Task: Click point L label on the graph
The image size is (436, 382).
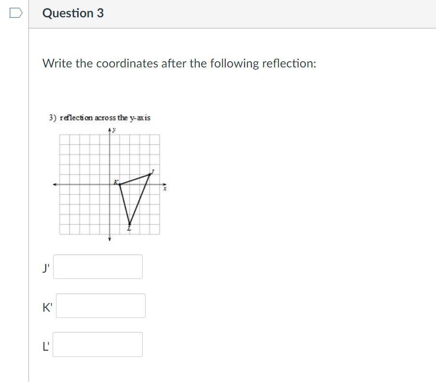Action: pos(129,229)
